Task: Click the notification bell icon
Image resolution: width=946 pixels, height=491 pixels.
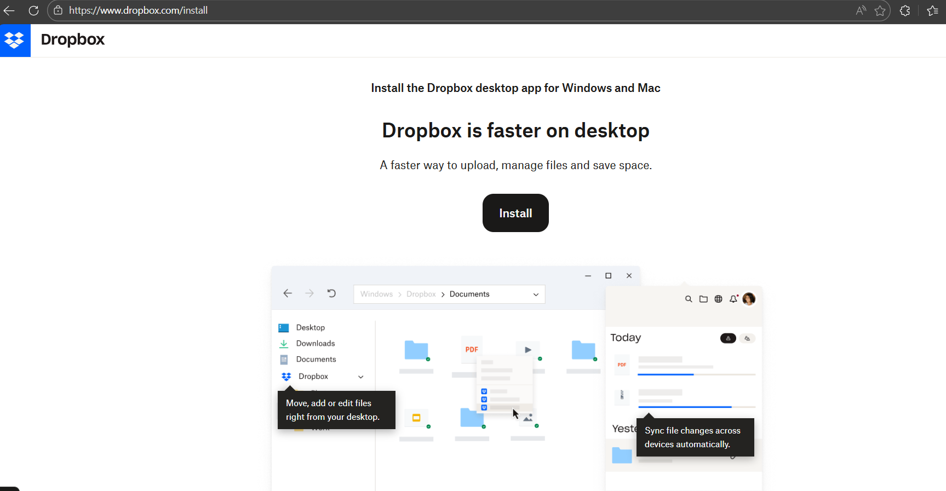Action: click(x=733, y=299)
